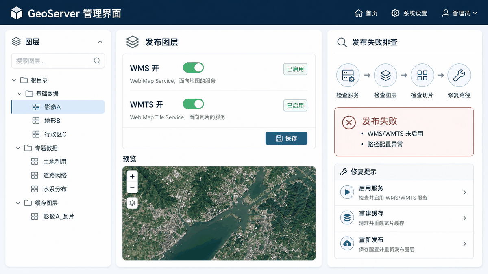Click the 启用服务 repair tip title
This screenshot has height=274, width=488.
click(371, 188)
